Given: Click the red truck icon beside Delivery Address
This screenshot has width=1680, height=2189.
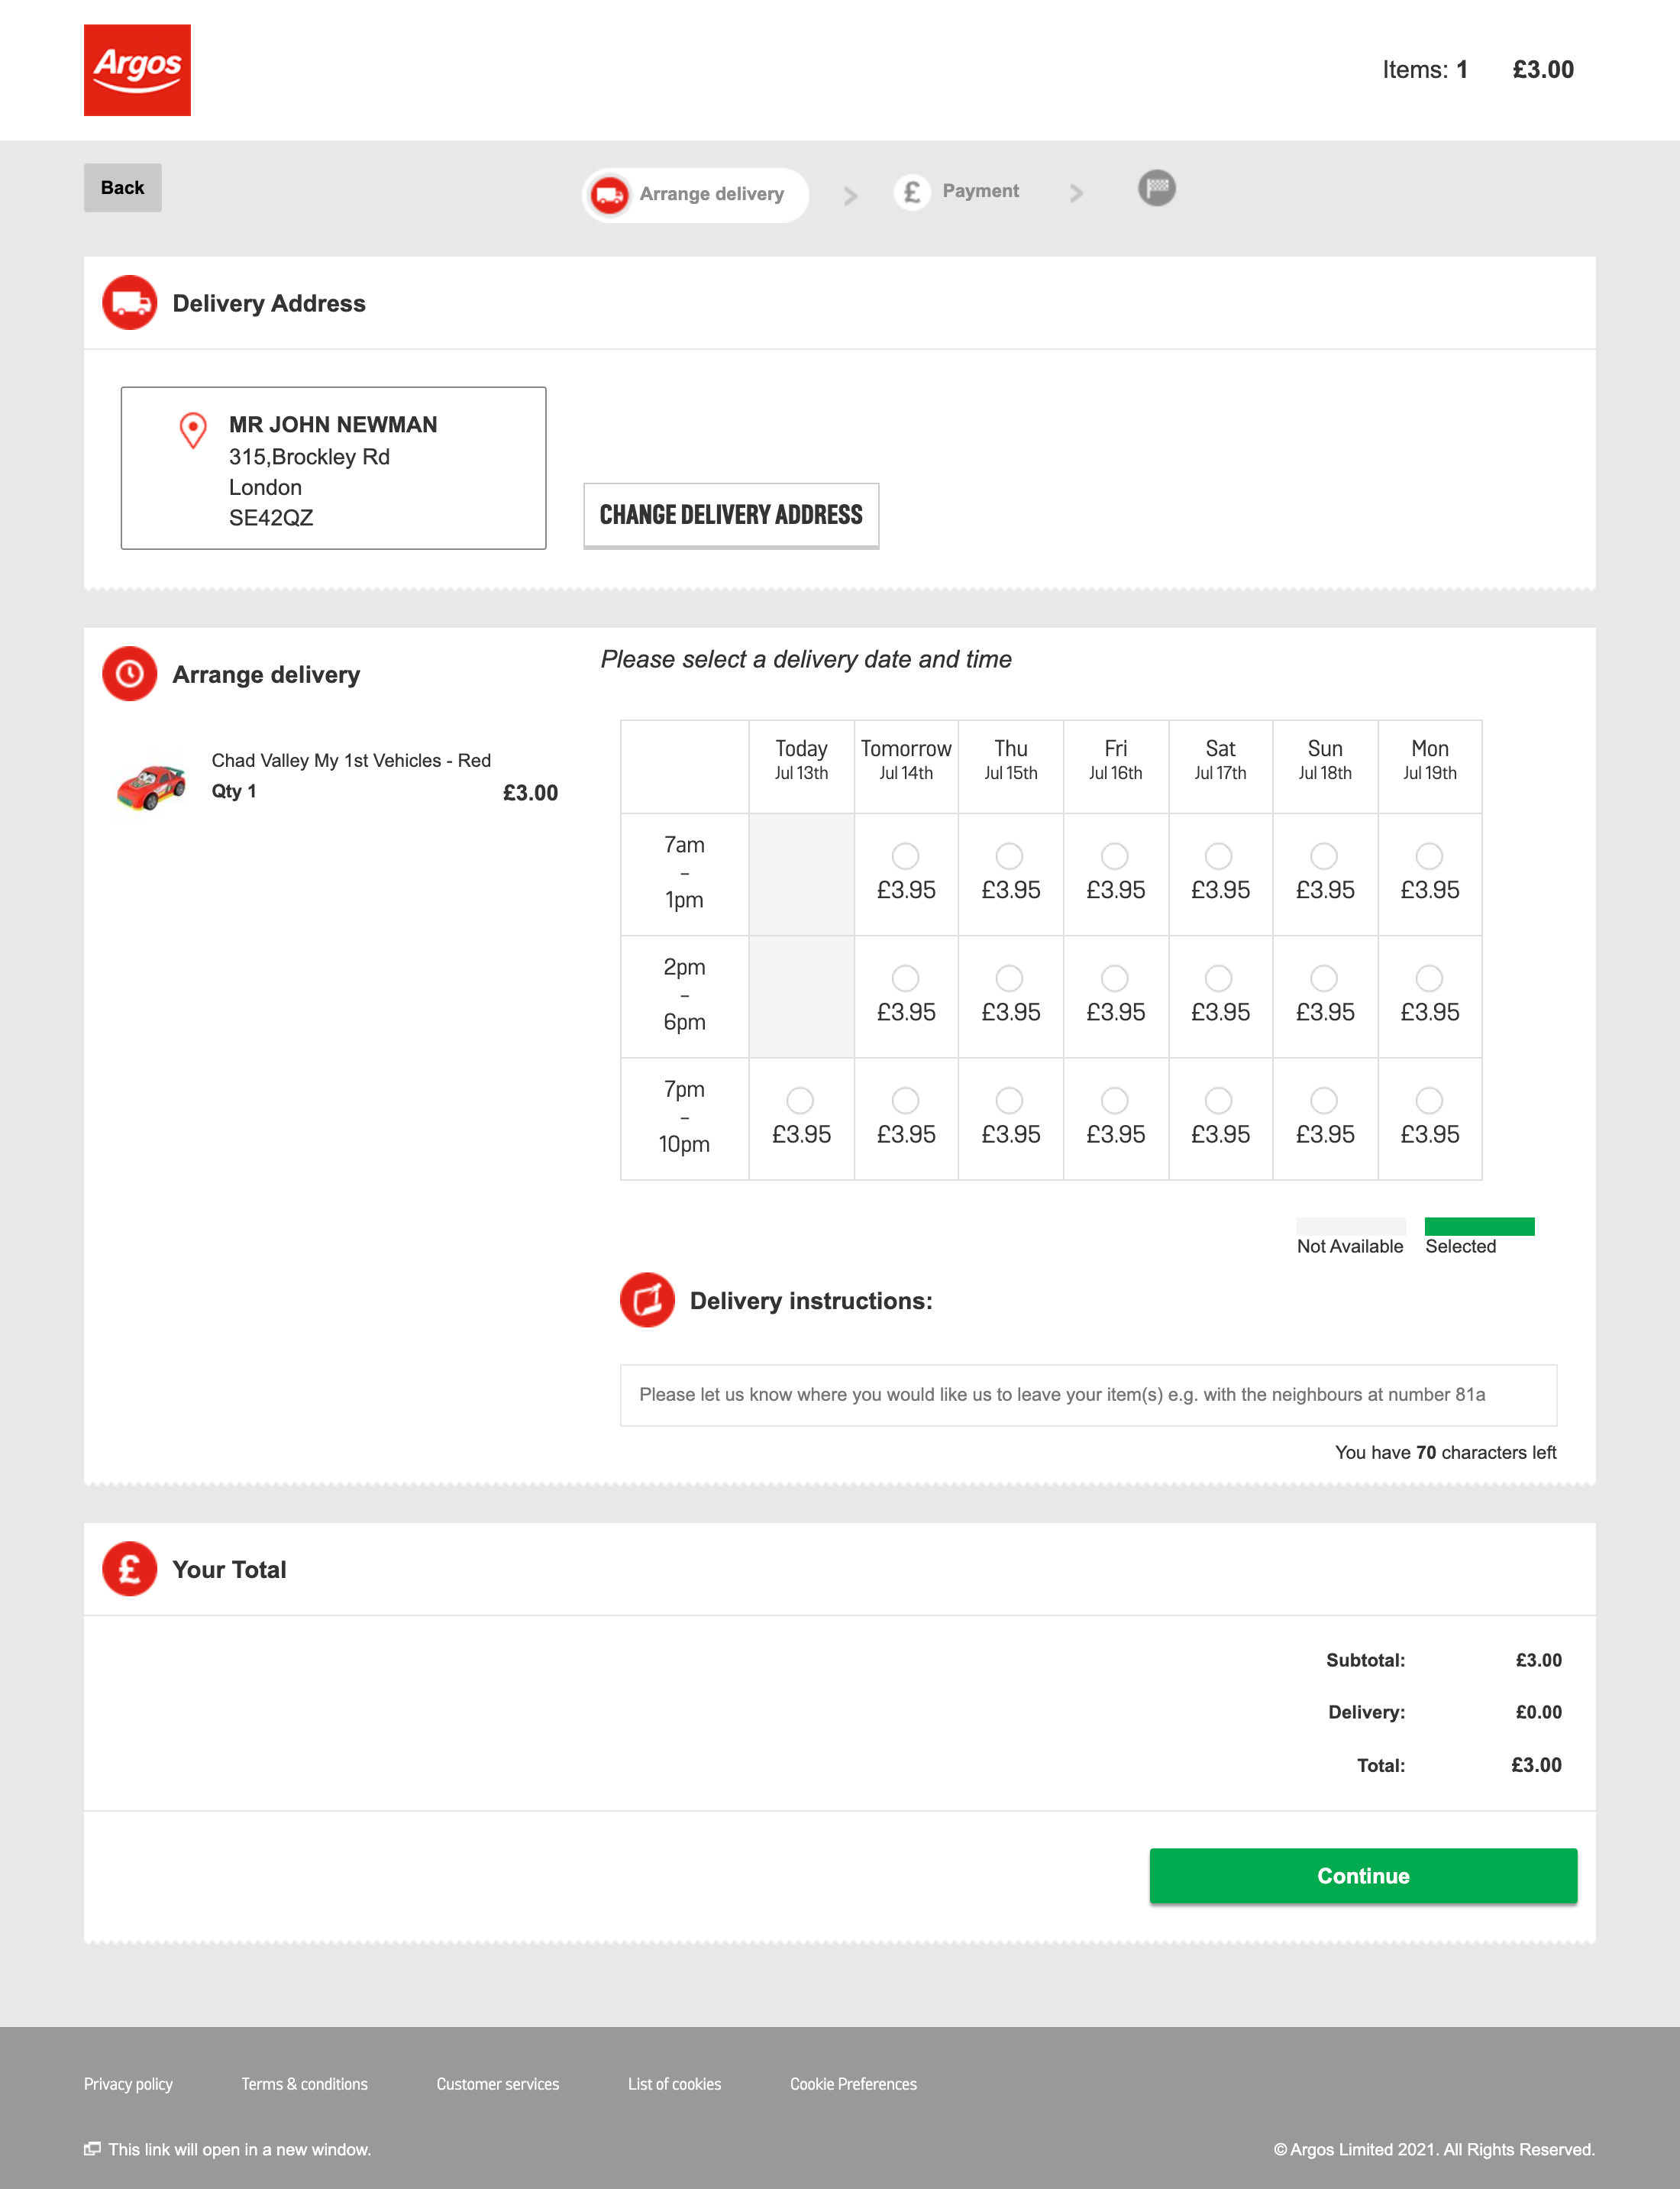Looking at the screenshot, I should coord(128,303).
